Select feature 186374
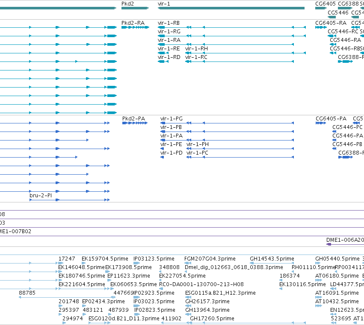 [290, 276]
